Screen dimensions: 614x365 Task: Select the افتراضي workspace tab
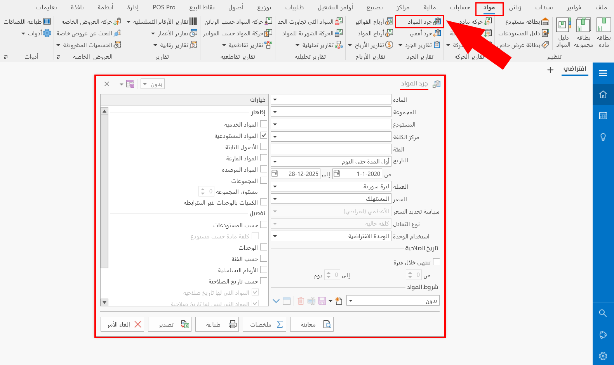click(575, 69)
